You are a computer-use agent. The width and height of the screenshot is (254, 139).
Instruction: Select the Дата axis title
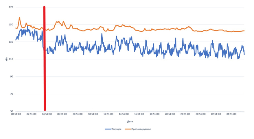[x=130, y=121]
